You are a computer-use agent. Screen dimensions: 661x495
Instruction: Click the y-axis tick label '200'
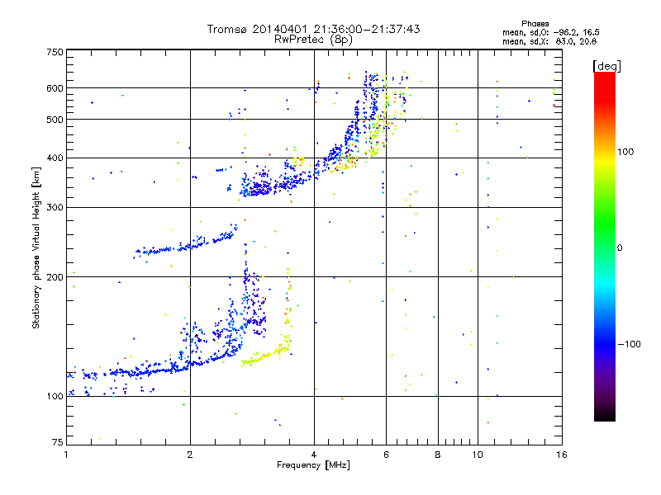[x=55, y=277]
